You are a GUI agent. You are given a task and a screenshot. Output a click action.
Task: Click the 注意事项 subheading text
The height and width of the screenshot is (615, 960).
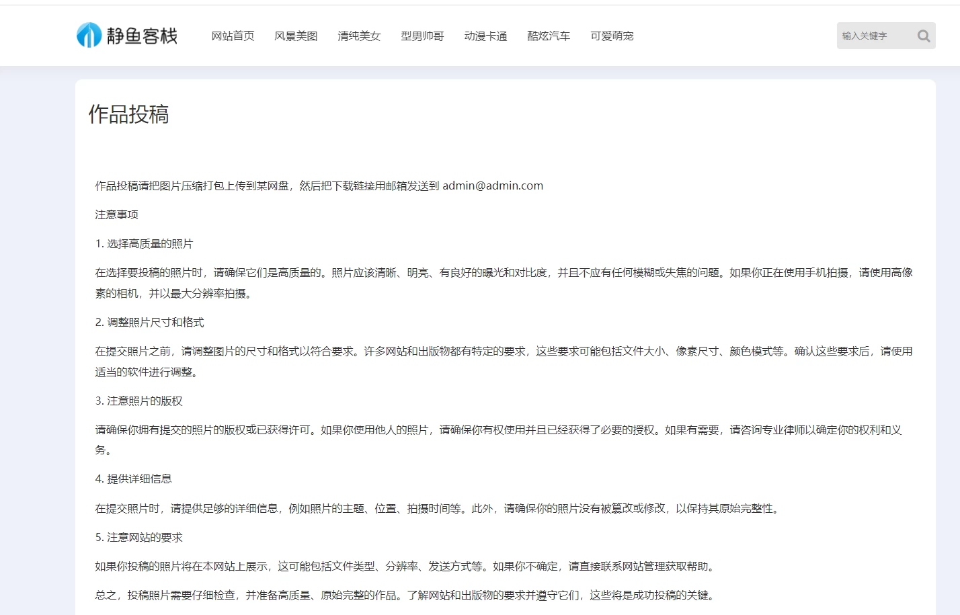(x=116, y=215)
